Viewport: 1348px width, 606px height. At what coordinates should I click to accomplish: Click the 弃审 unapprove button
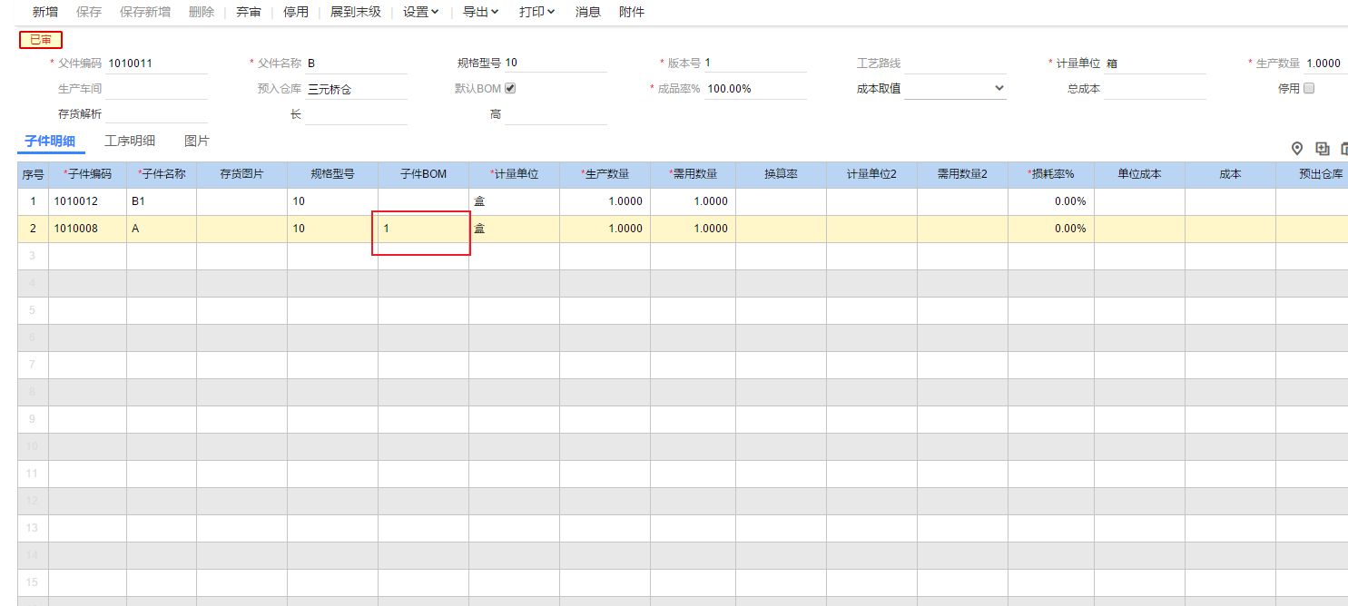point(249,12)
